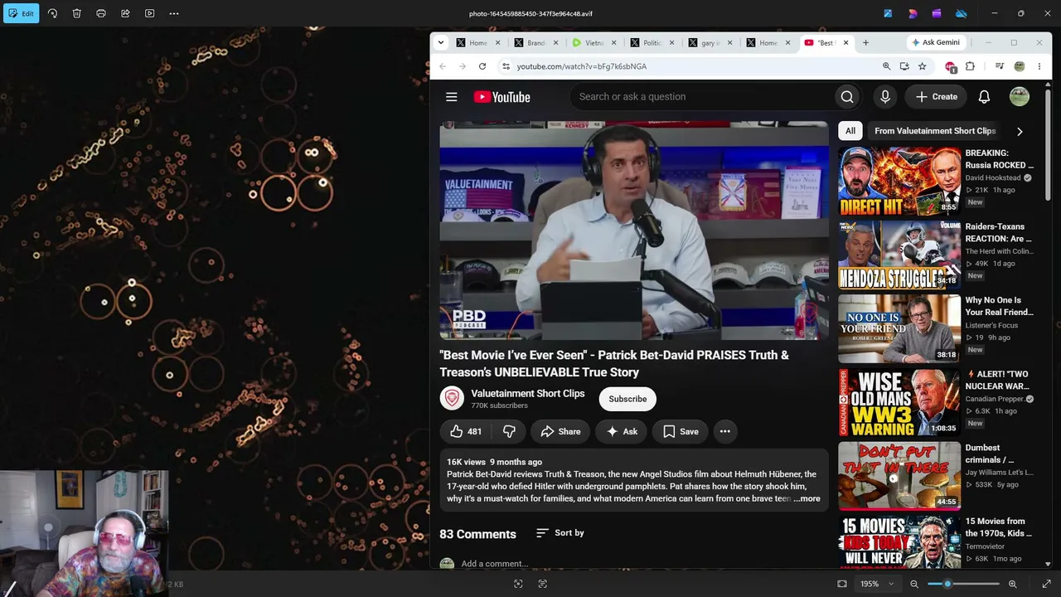This screenshot has height=597, width=1061.
Task: Click the install app icon in address bar
Action: [904, 66]
